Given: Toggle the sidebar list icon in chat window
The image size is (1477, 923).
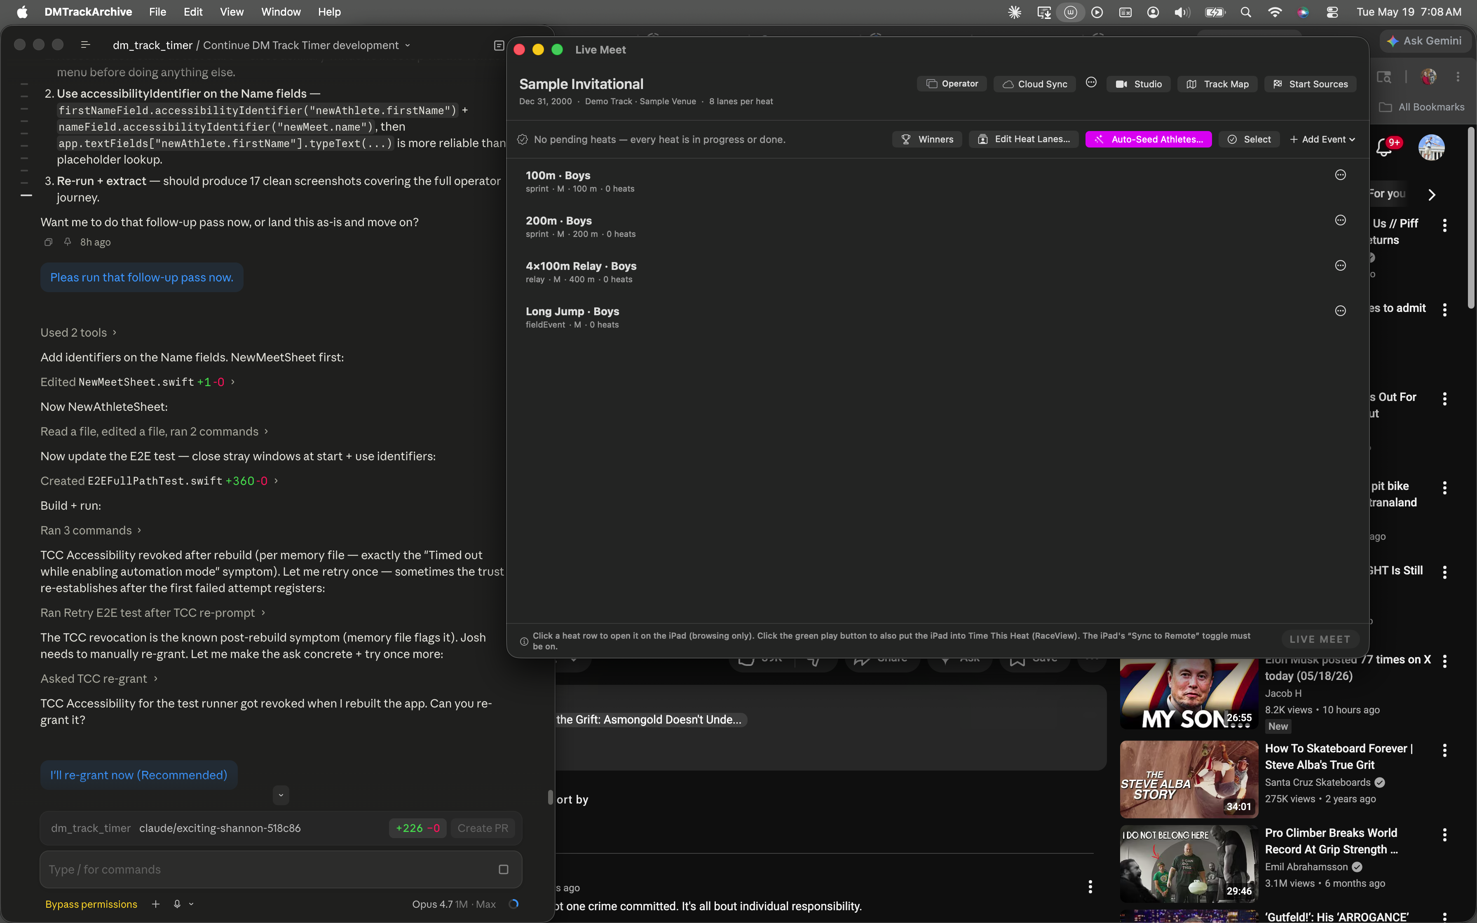Looking at the screenshot, I should coord(85,45).
